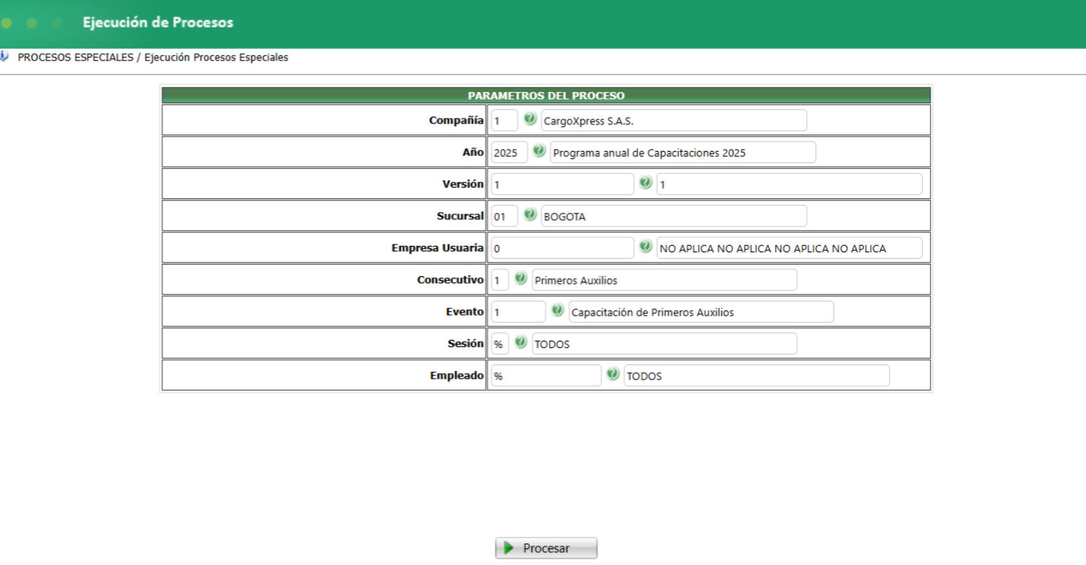Click the Sesión label
1086x565 pixels.
click(466, 343)
